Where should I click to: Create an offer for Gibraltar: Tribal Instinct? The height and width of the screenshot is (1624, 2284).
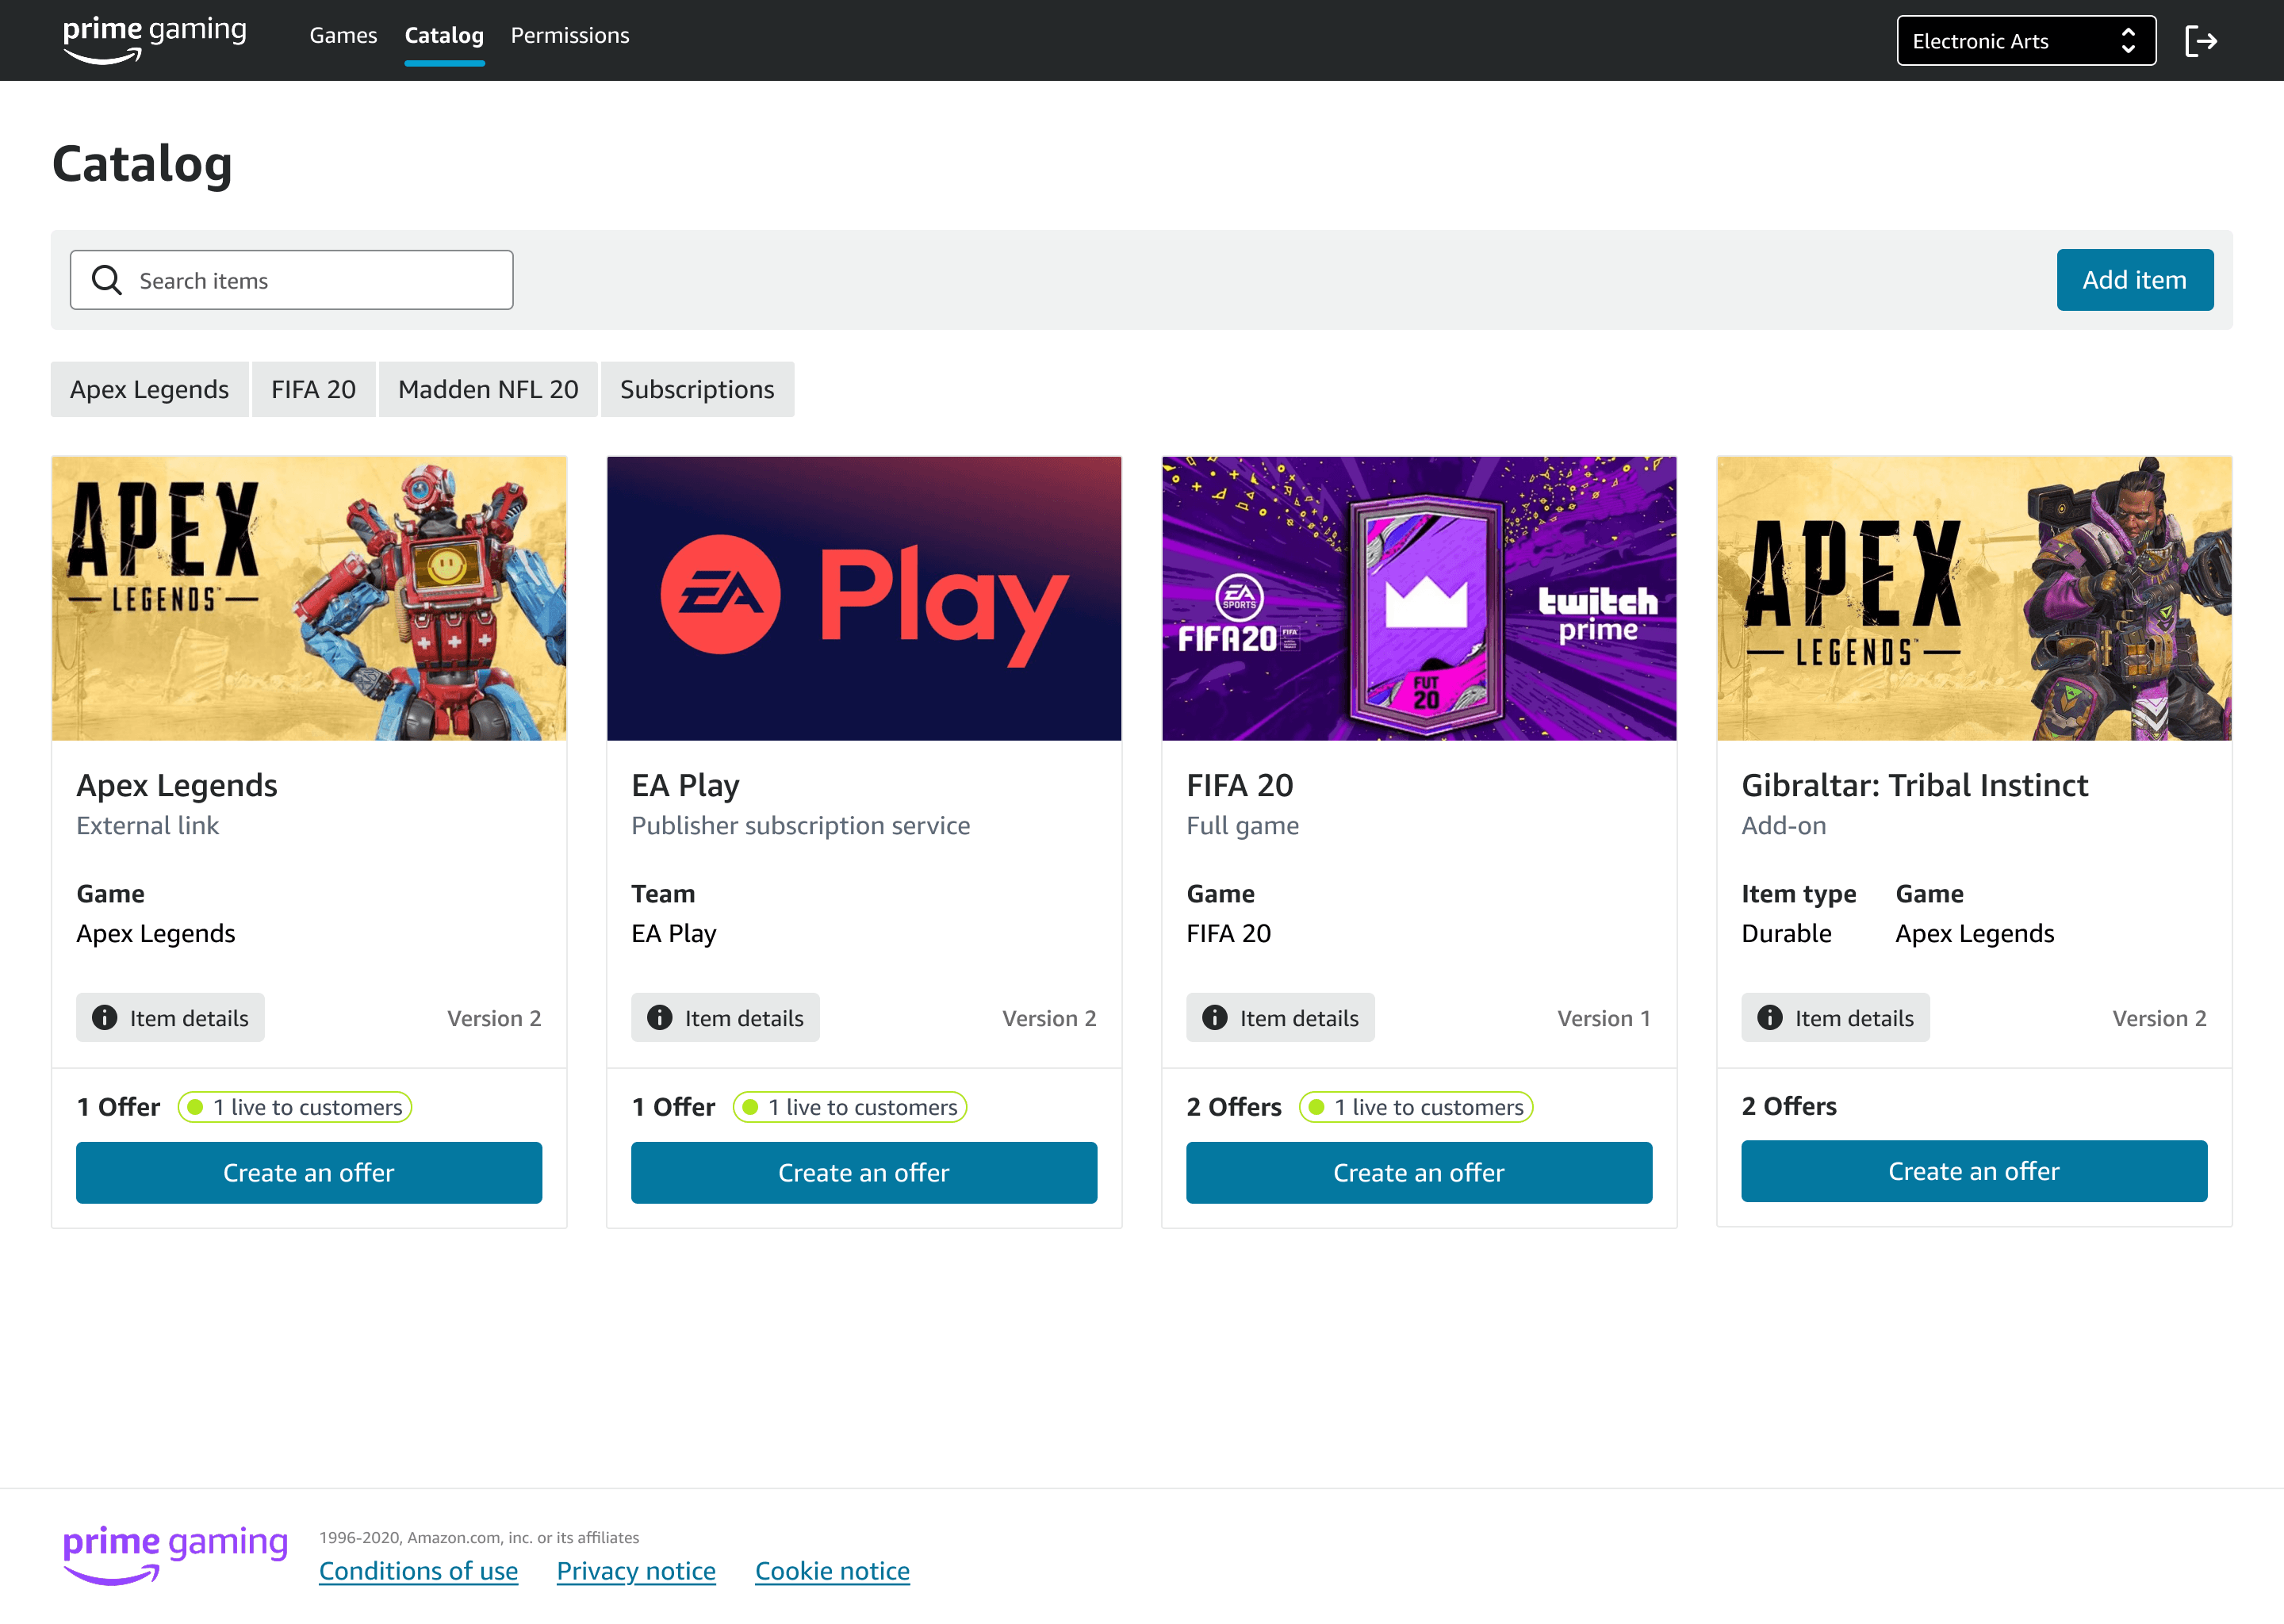coord(1974,1171)
